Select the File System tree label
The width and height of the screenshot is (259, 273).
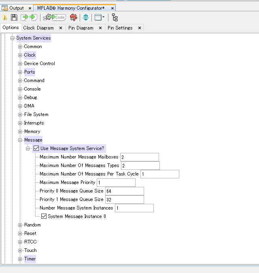click(x=36, y=114)
